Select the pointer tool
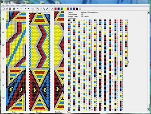 pyautogui.click(x=38, y=9)
